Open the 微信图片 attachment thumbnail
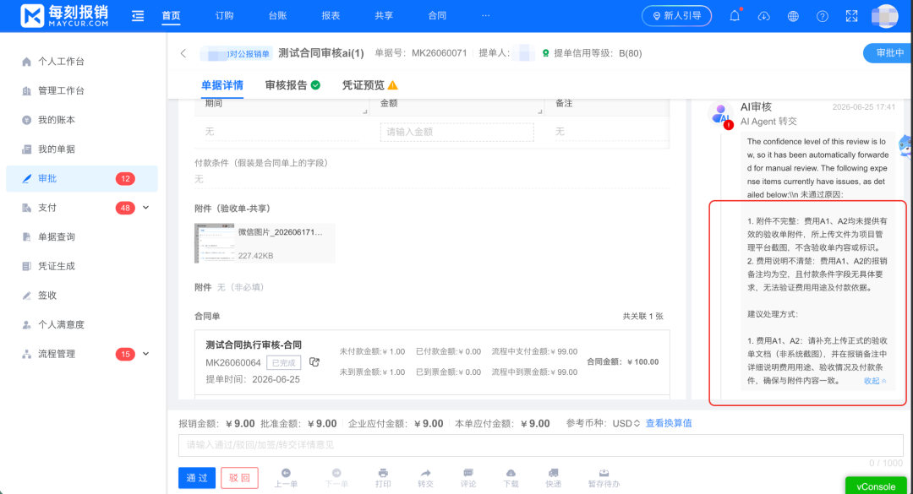 (214, 243)
